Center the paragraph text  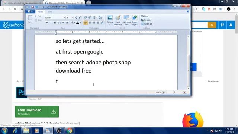click(90, 23)
